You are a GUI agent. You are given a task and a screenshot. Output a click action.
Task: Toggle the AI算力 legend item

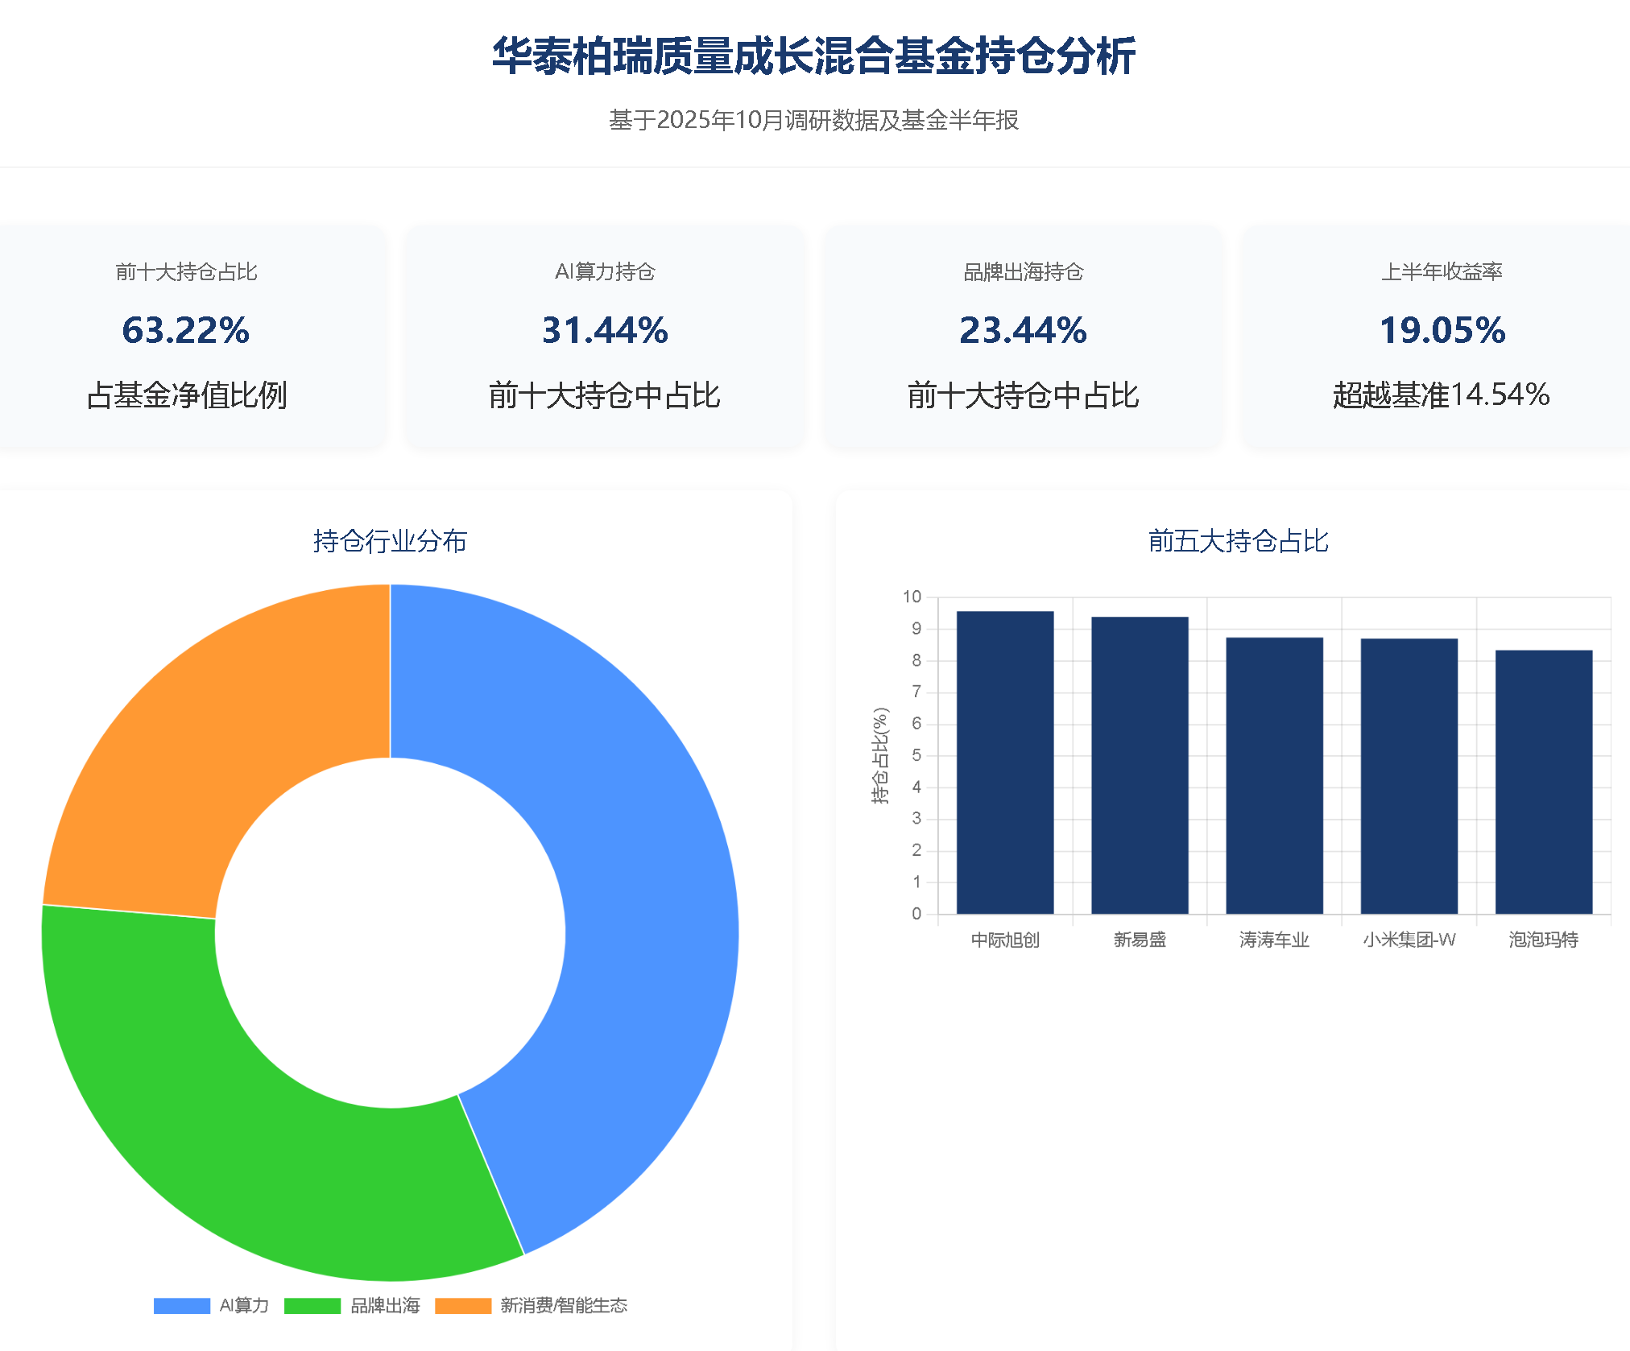(x=244, y=1305)
